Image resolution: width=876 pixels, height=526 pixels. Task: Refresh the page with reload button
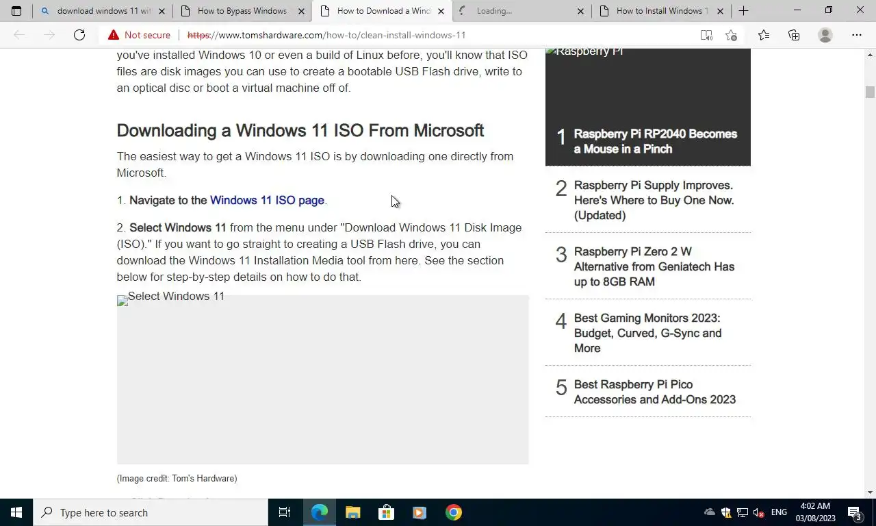[79, 35]
